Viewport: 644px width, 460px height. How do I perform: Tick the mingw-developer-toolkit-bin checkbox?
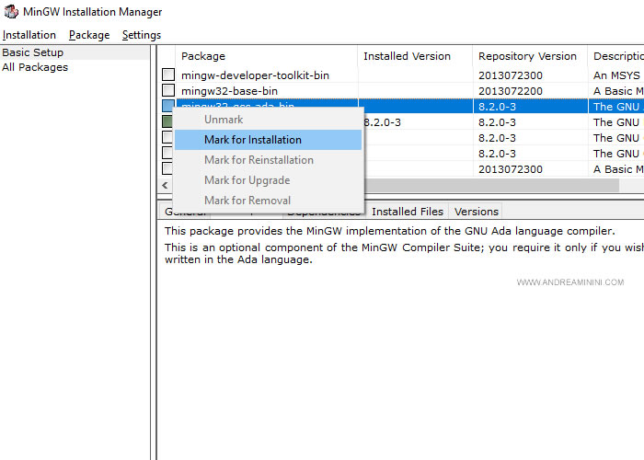click(x=167, y=75)
